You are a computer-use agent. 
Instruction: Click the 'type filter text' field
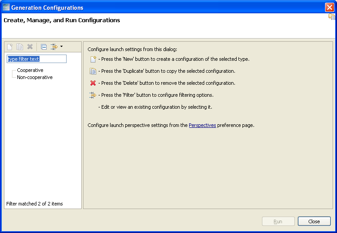click(x=36, y=59)
